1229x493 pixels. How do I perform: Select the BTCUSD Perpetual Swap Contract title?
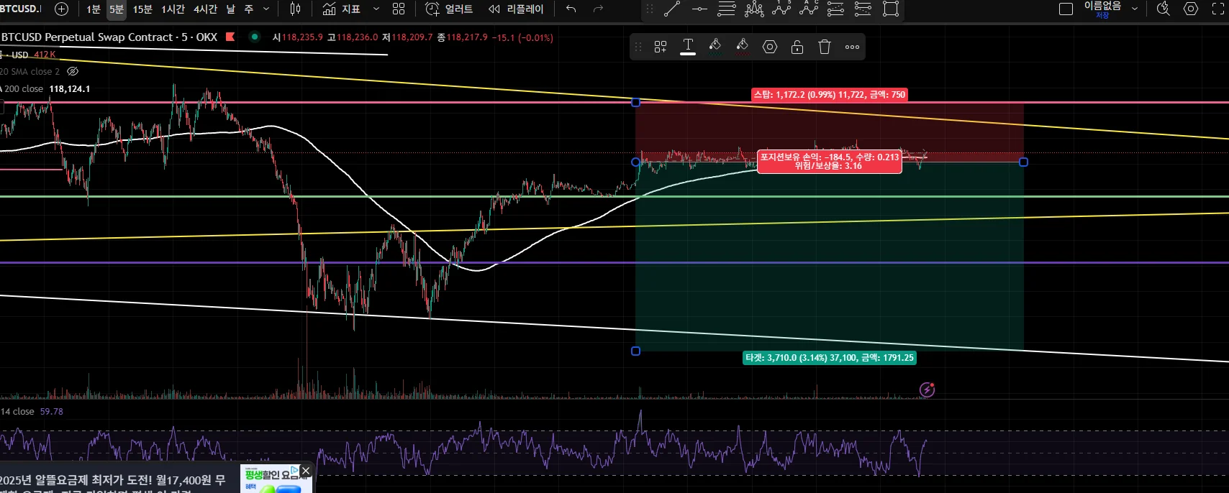pos(109,37)
